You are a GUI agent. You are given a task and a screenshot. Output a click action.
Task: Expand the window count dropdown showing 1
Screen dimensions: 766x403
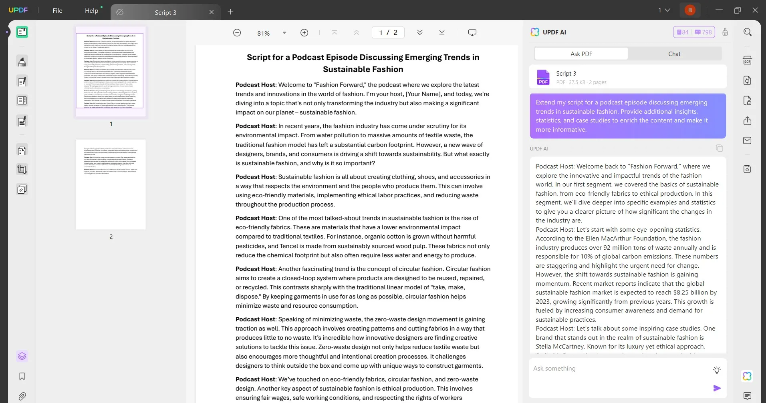tap(664, 10)
